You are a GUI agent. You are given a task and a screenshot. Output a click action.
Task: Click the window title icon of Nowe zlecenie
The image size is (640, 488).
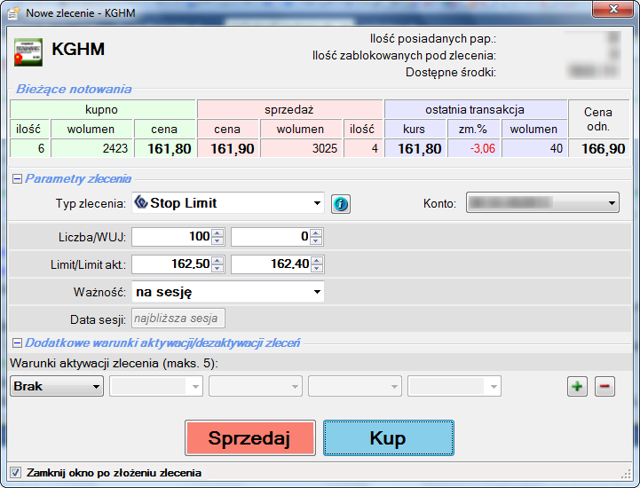[13, 13]
